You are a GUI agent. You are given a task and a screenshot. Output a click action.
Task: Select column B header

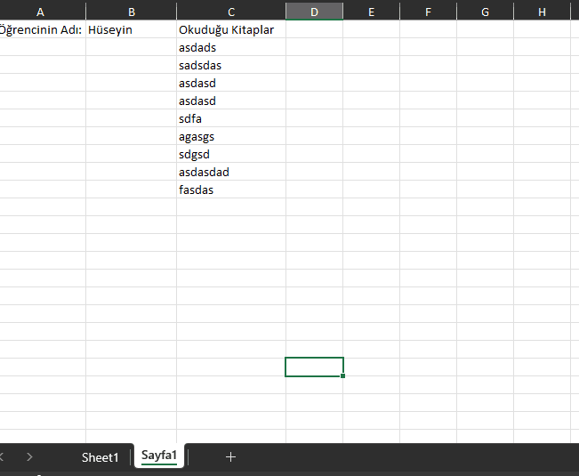[132, 12]
